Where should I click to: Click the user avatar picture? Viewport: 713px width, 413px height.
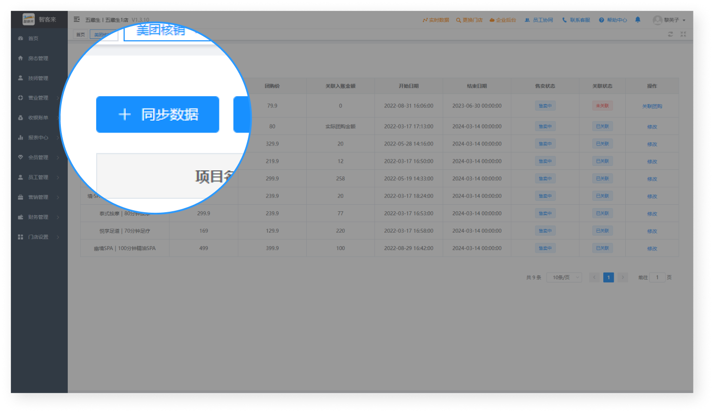point(658,20)
